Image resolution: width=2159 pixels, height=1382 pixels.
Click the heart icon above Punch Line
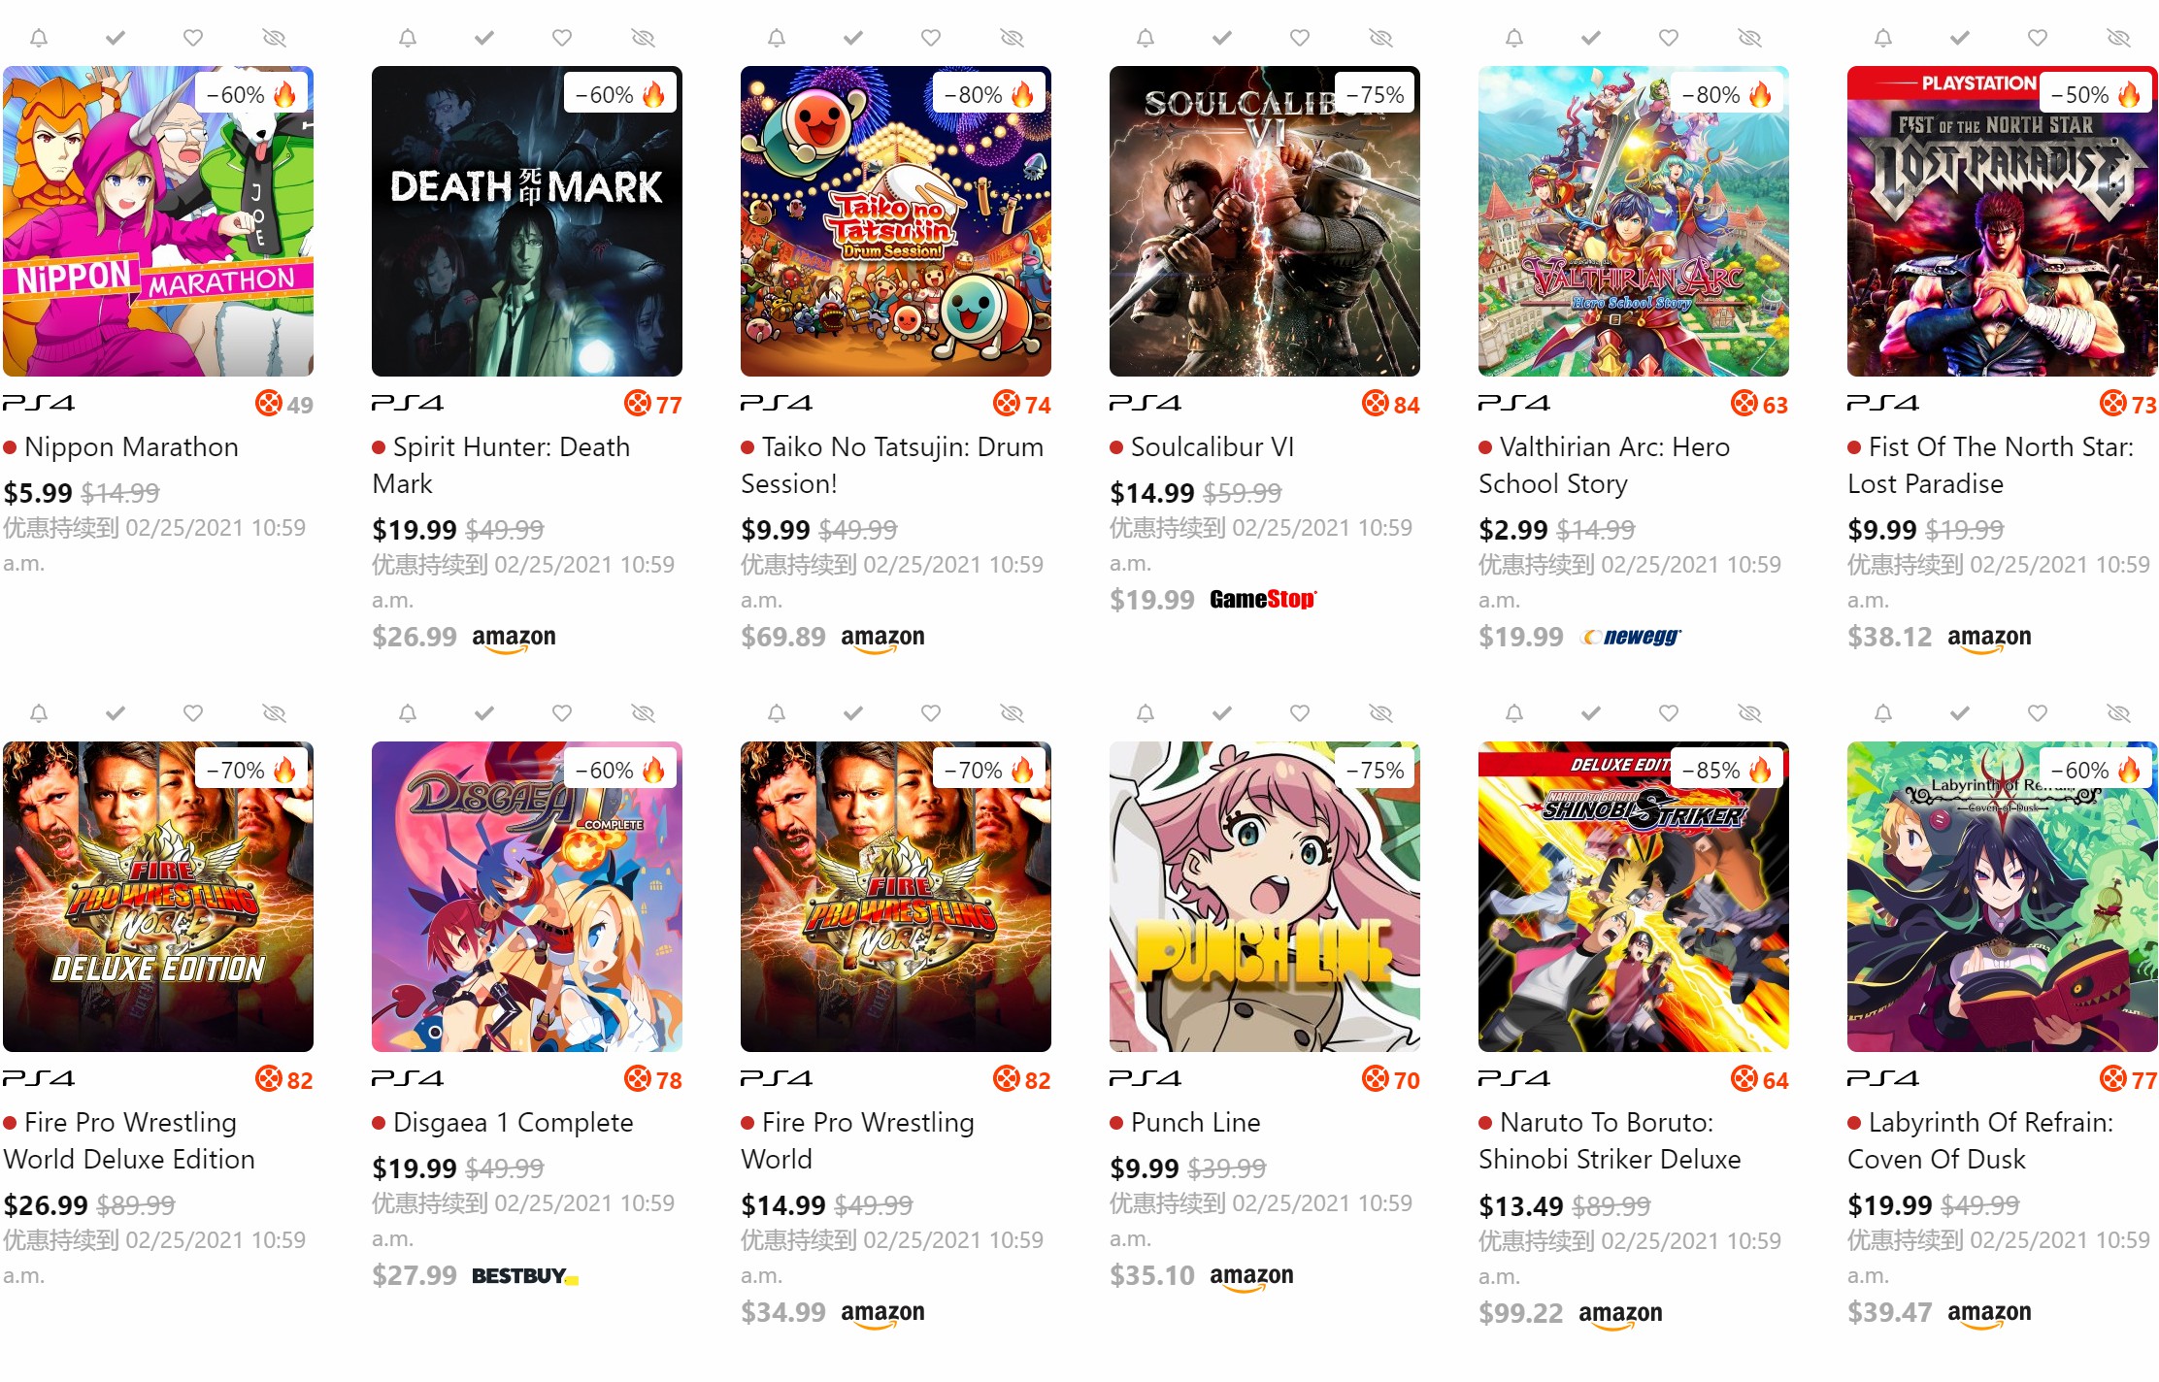point(1300,713)
